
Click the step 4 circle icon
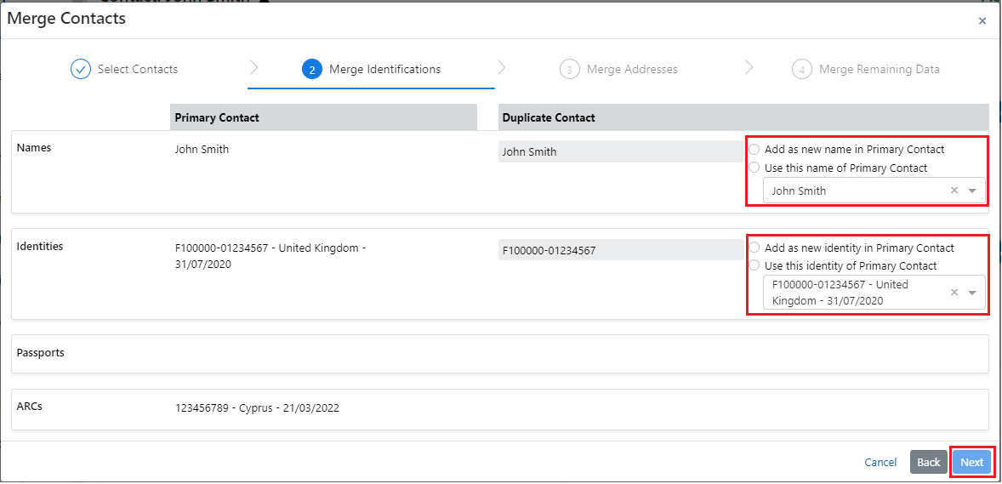point(801,70)
